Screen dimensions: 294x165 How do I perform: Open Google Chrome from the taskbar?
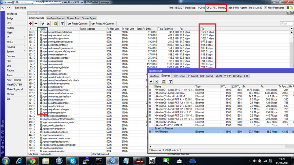tap(32, 161)
